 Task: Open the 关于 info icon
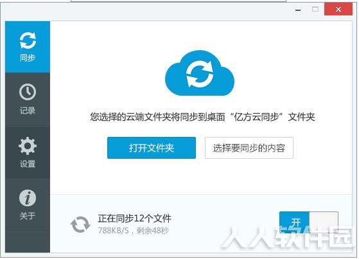(28, 198)
